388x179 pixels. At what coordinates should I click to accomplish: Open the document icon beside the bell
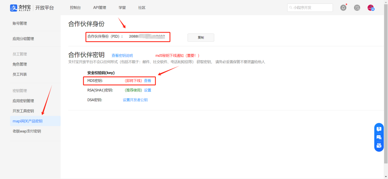pyautogui.click(x=357, y=8)
